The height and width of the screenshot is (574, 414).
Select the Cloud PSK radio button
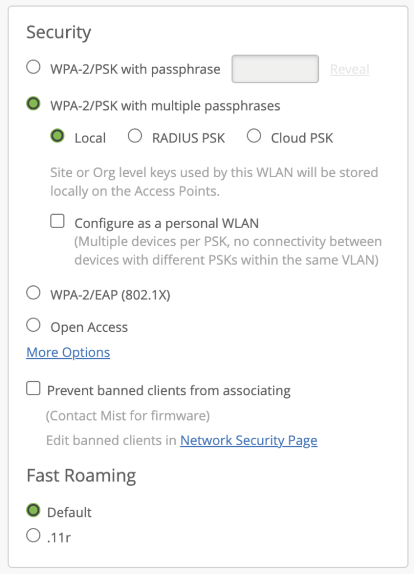click(x=254, y=136)
